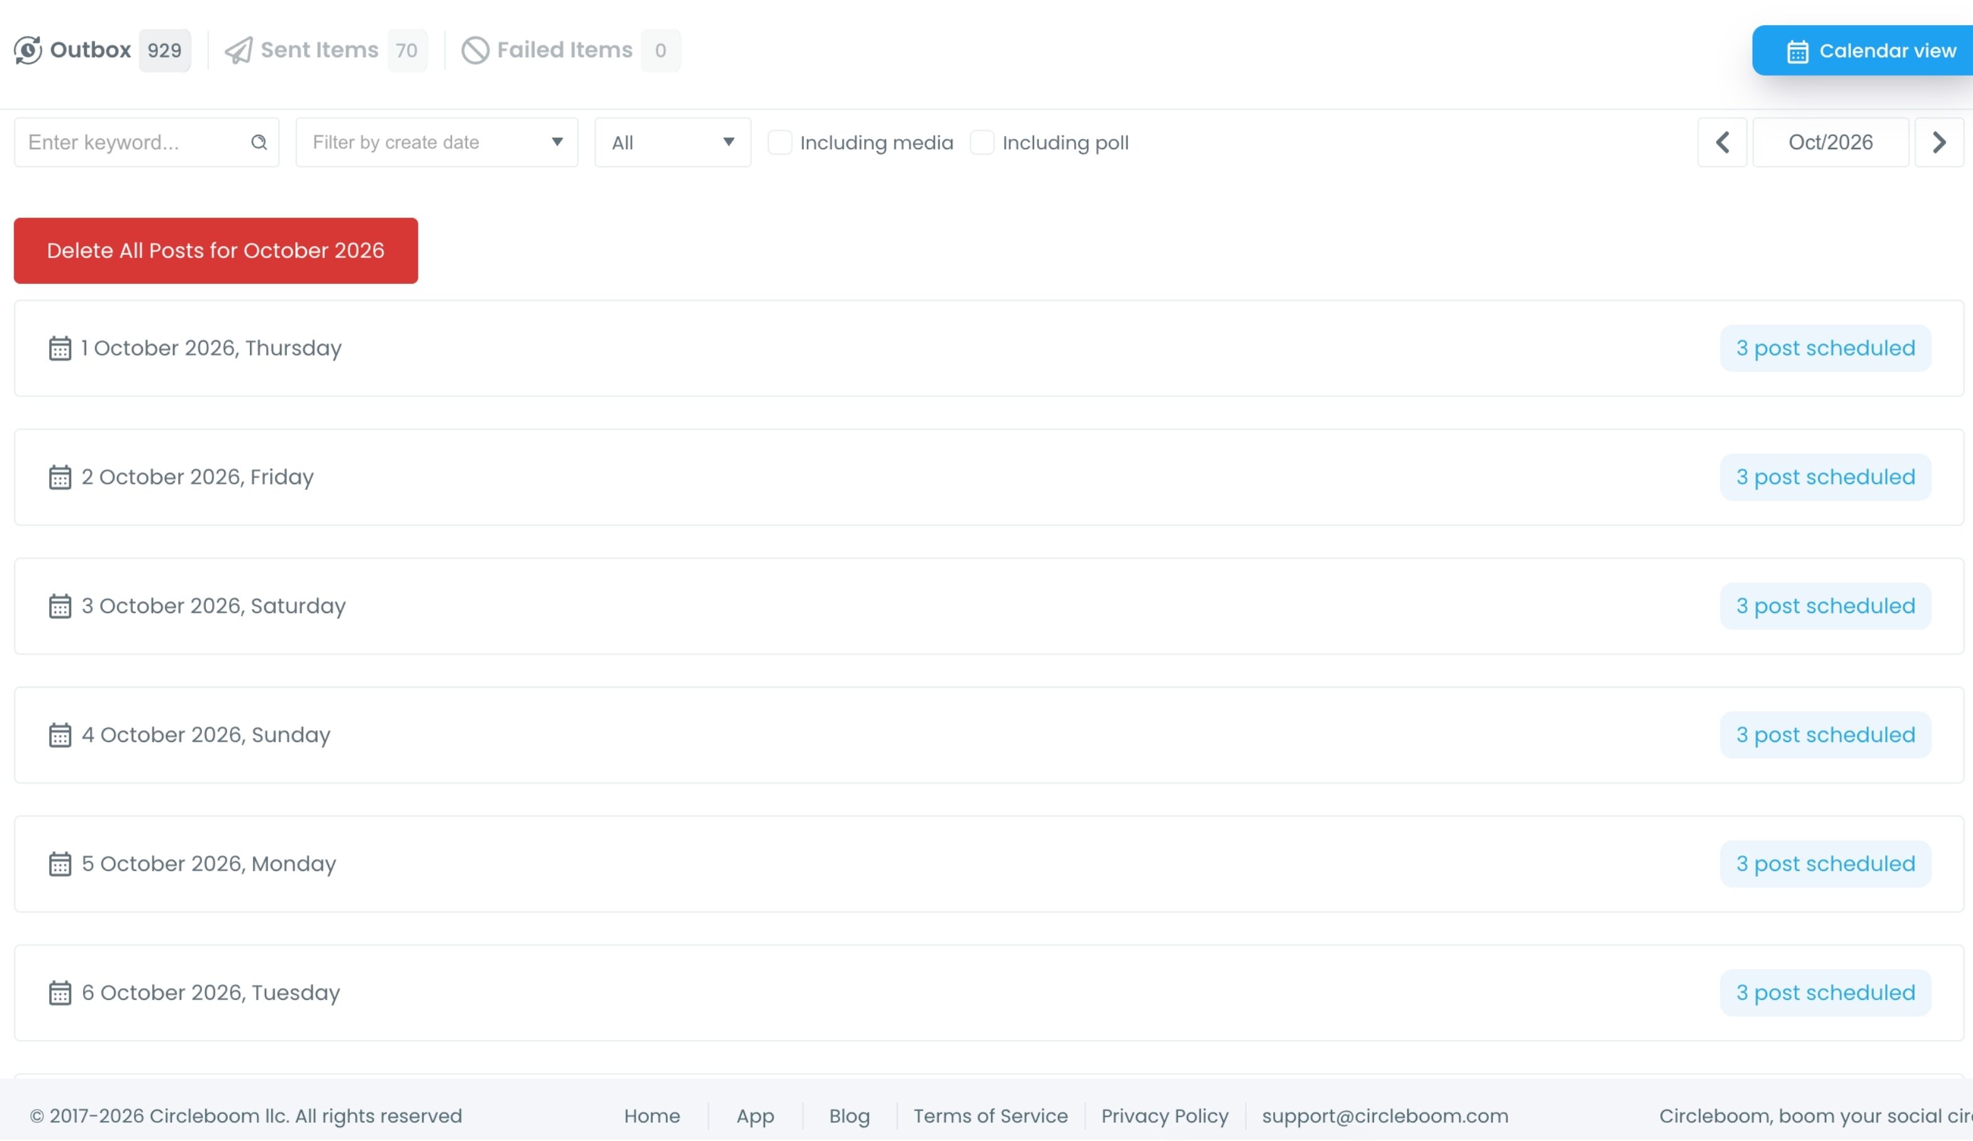Expand the 3 October 2026, Saturday row
This screenshot has height=1141, width=1973.
click(989, 606)
